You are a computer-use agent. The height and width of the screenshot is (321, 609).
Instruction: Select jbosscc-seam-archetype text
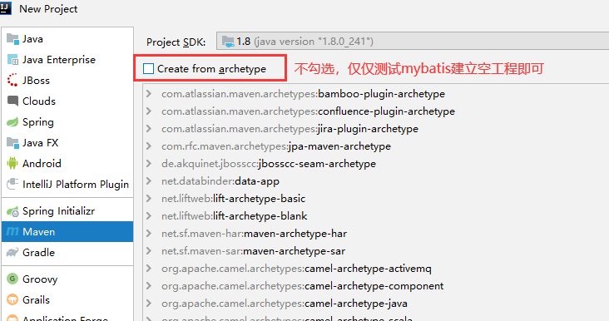[x=317, y=164]
